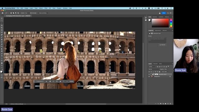
Task: Open the layer filter Kind dropdown
Action: pos(152,67)
